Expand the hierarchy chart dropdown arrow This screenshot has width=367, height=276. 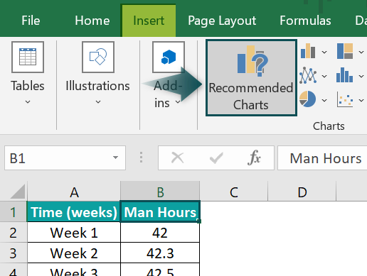pos(361,52)
